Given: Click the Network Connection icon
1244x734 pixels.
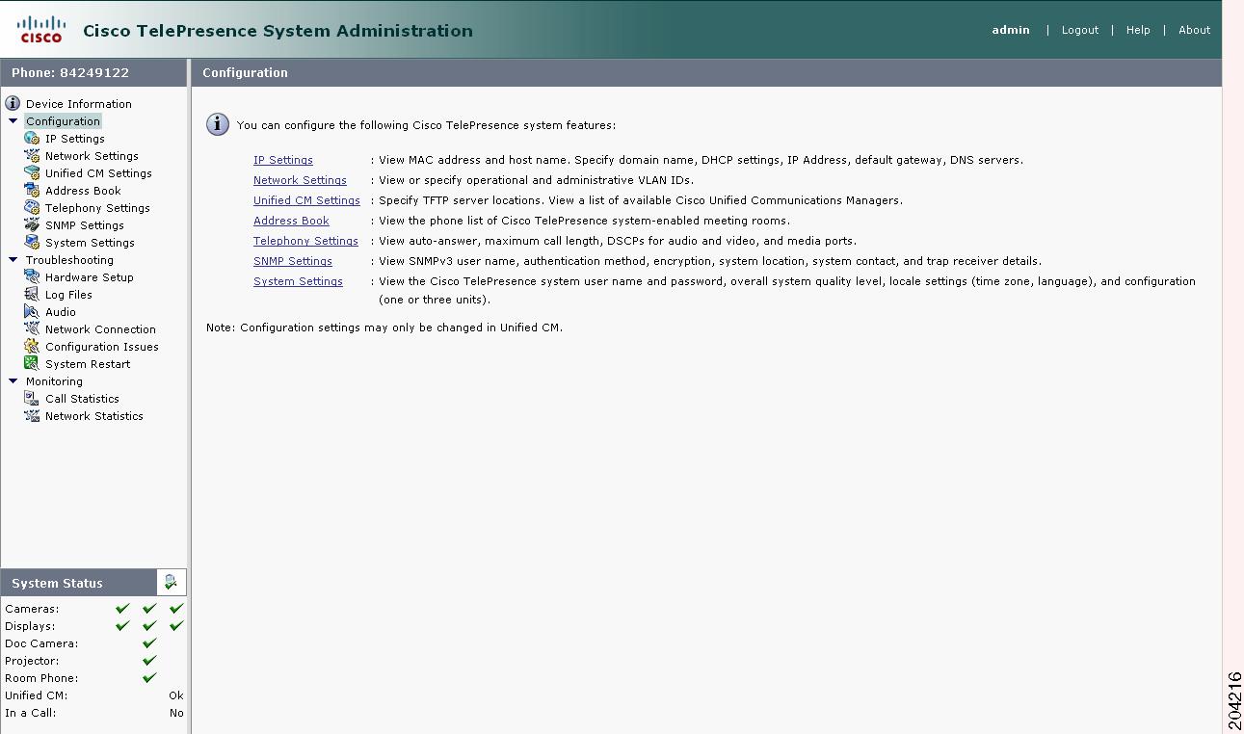Looking at the screenshot, I should point(32,328).
